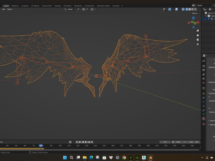Open the Geometry Nodes workspace tab

pyautogui.click(x=103, y=6)
